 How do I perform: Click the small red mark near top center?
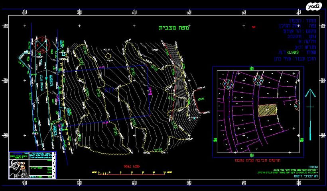pos(253,26)
